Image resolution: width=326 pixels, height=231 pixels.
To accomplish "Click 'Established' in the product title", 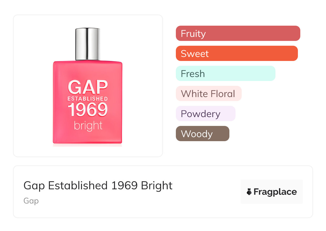I will 78,185.
